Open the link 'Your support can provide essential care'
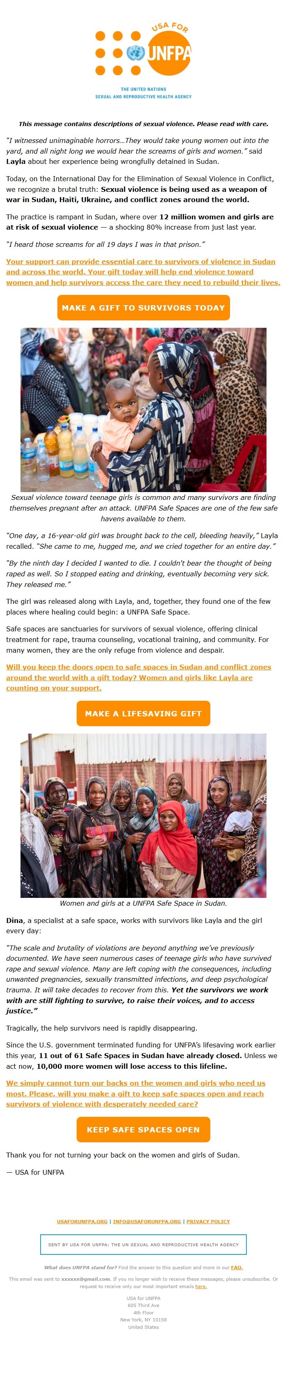The width and height of the screenshot is (287, 1383). (143, 272)
